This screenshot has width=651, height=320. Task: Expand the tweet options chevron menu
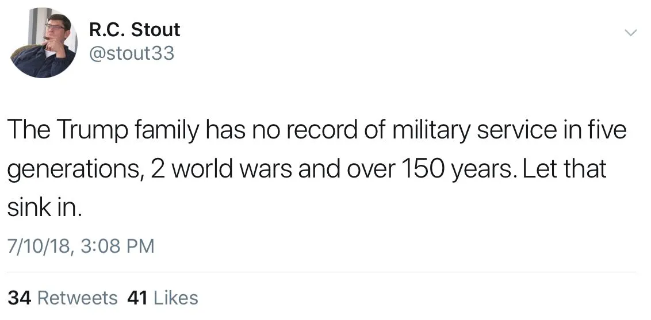click(x=631, y=33)
